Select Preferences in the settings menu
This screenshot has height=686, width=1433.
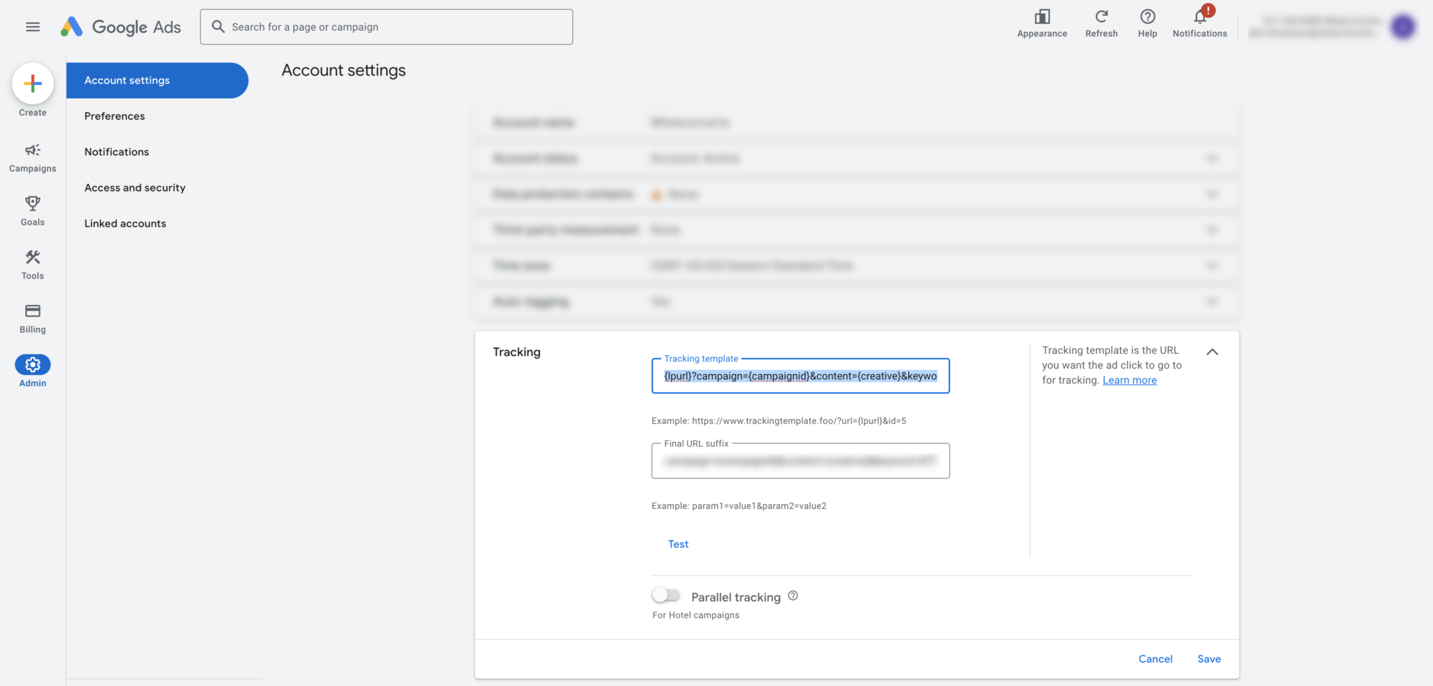coord(114,116)
